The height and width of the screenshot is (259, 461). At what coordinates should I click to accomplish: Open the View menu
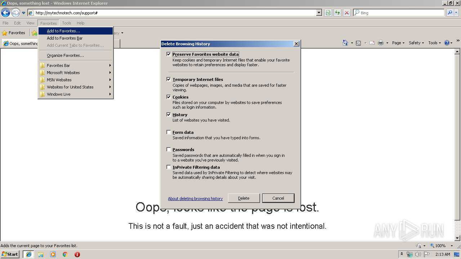(30, 23)
